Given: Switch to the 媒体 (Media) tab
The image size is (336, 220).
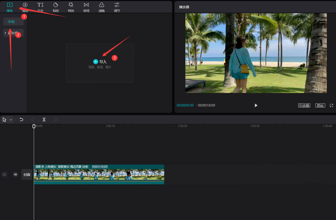Looking at the screenshot, I should click(x=10, y=7).
